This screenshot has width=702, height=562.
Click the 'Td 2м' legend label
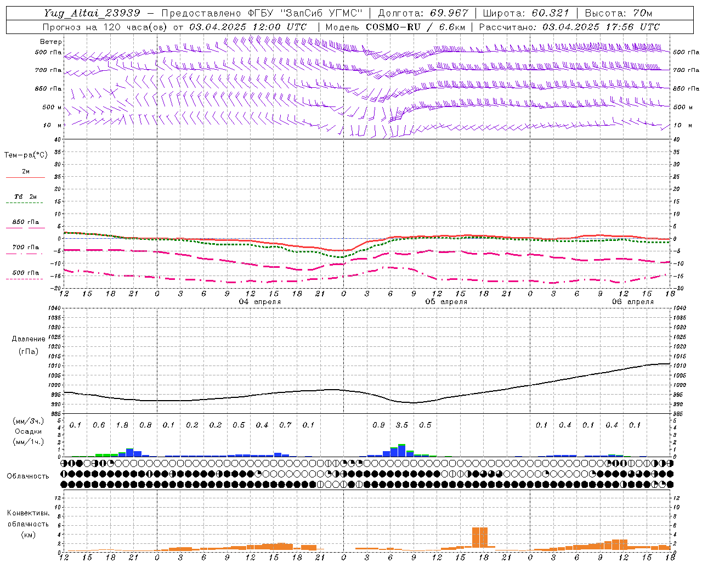pos(25,196)
